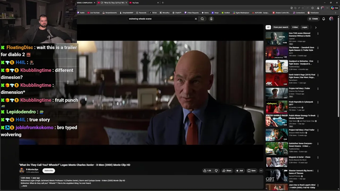Show more filter chips with right arrow
Screen dimensions: 340x191
(x=316, y=27)
